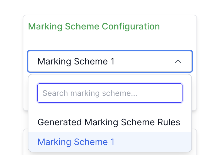
Task: Switch the scheme to Generated Marking Scheme Rules
Action: coord(109,122)
